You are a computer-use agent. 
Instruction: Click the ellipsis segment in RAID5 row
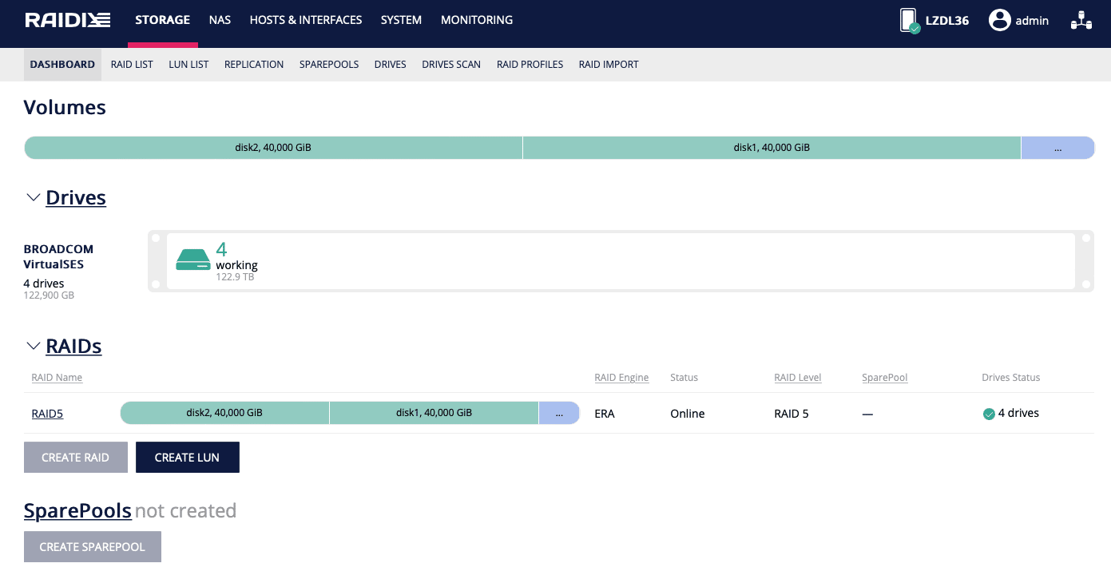pos(559,413)
